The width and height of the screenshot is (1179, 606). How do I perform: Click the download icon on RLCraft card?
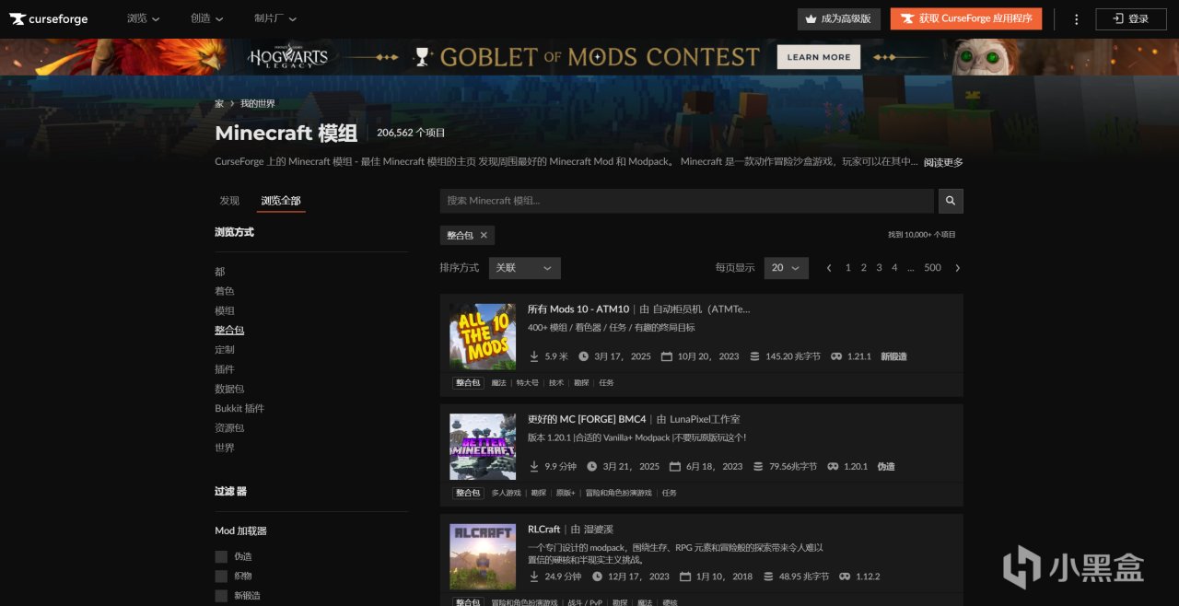coord(534,577)
